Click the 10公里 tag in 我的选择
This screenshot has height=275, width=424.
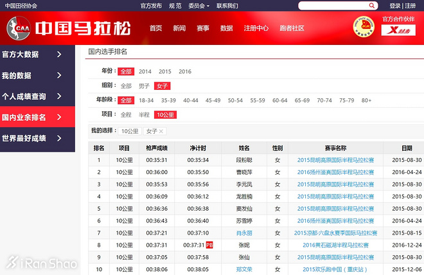click(x=130, y=131)
